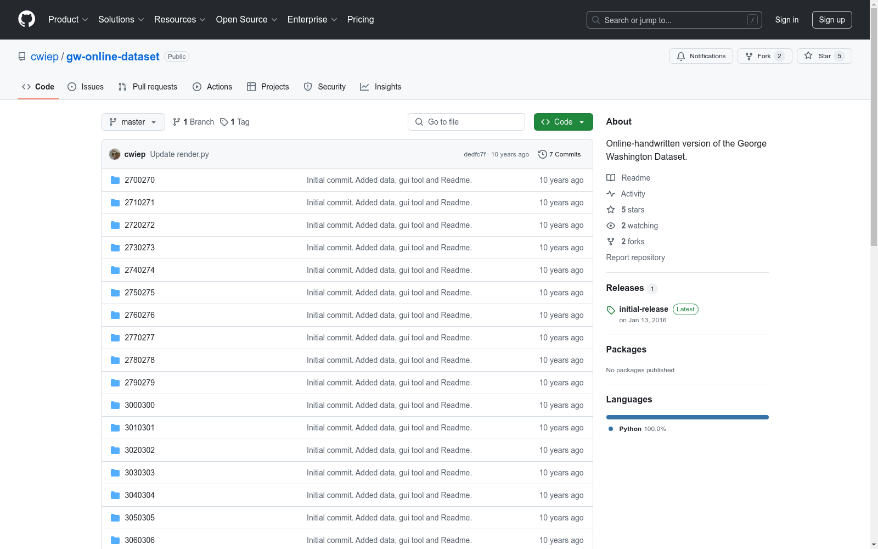
Task: Open the green Code dropdown button
Action: pyautogui.click(x=563, y=122)
